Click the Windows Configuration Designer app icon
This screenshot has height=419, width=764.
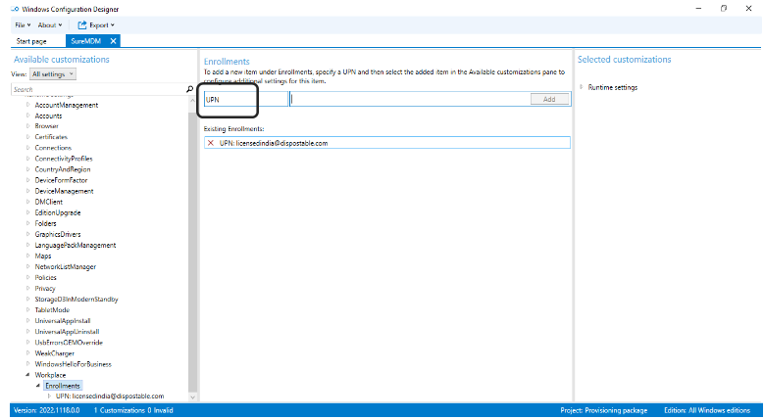(15, 9)
